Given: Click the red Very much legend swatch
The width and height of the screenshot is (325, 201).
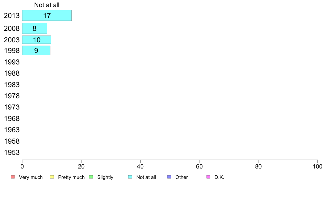Looking at the screenshot, I should [x=13, y=177].
